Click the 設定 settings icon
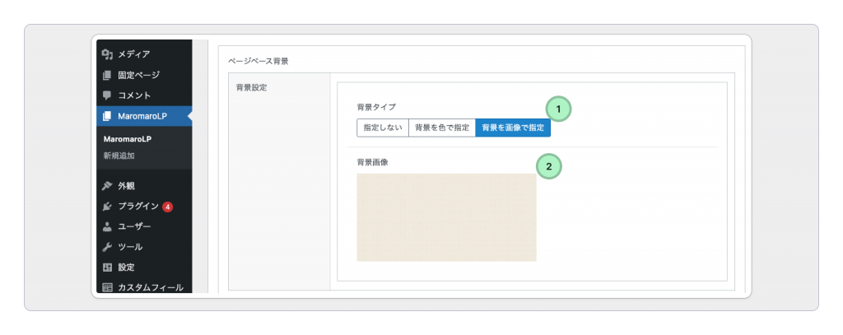The height and width of the screenshot is (335, 843). (107, 268)
